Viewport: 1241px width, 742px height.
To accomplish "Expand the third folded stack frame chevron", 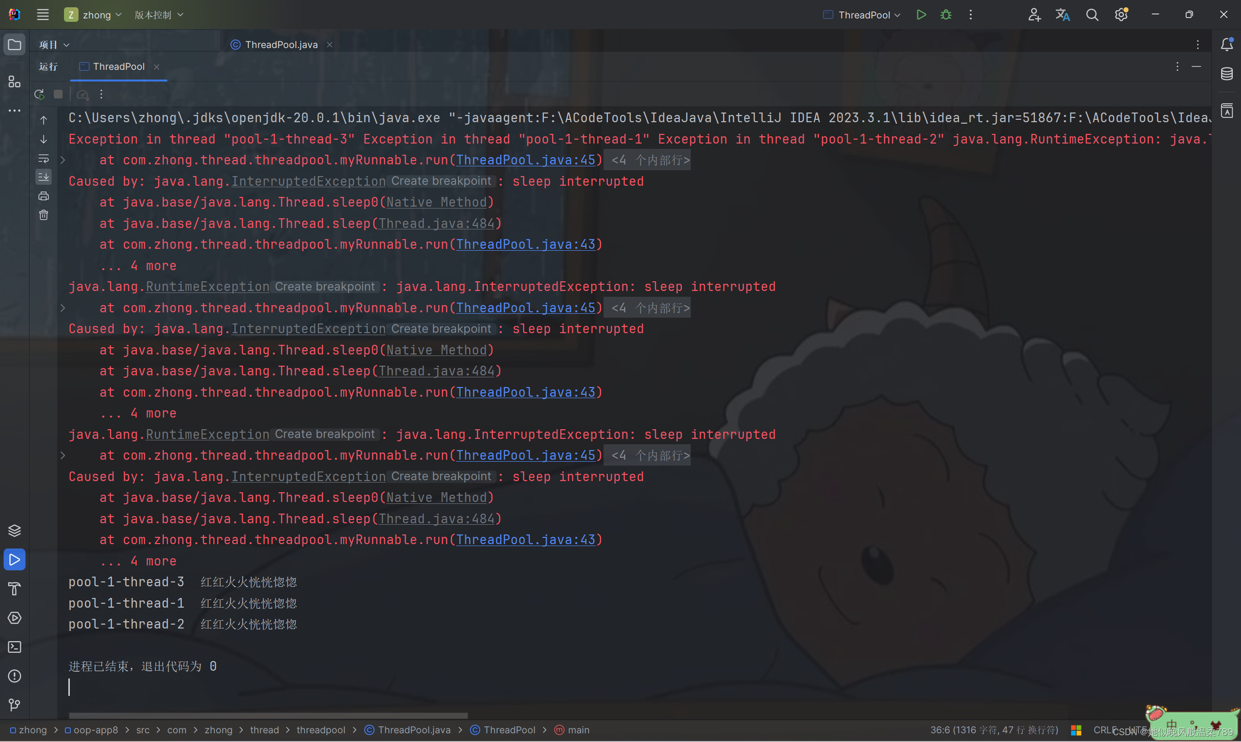I will pos(63,455).
